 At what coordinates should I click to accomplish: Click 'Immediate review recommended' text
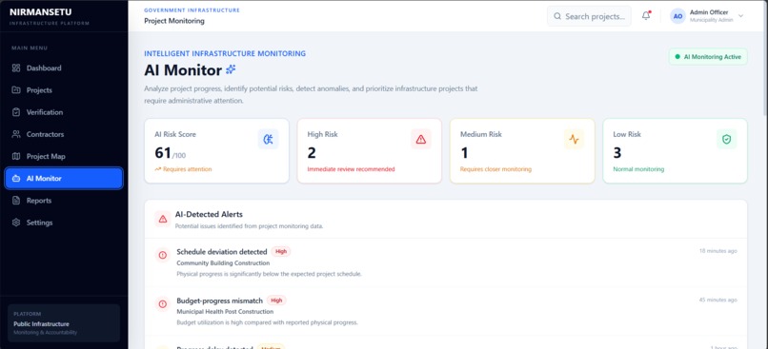[x=351, y=169]
